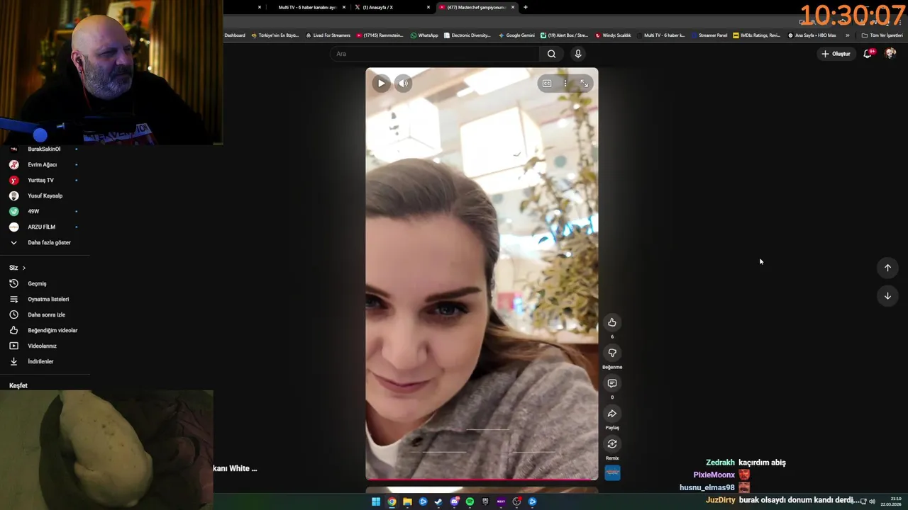Image resolution: width=908 pixels, height=510 pixels.
Task: Enter fullscreen on the Shorts player
Action: (584, 84)
